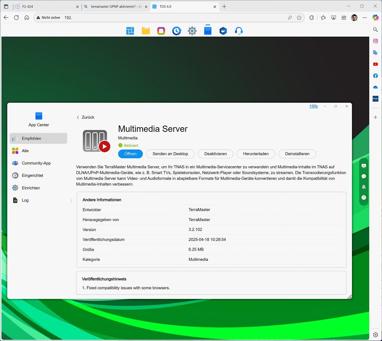Open the support headset icon in dock

(239, 31)
